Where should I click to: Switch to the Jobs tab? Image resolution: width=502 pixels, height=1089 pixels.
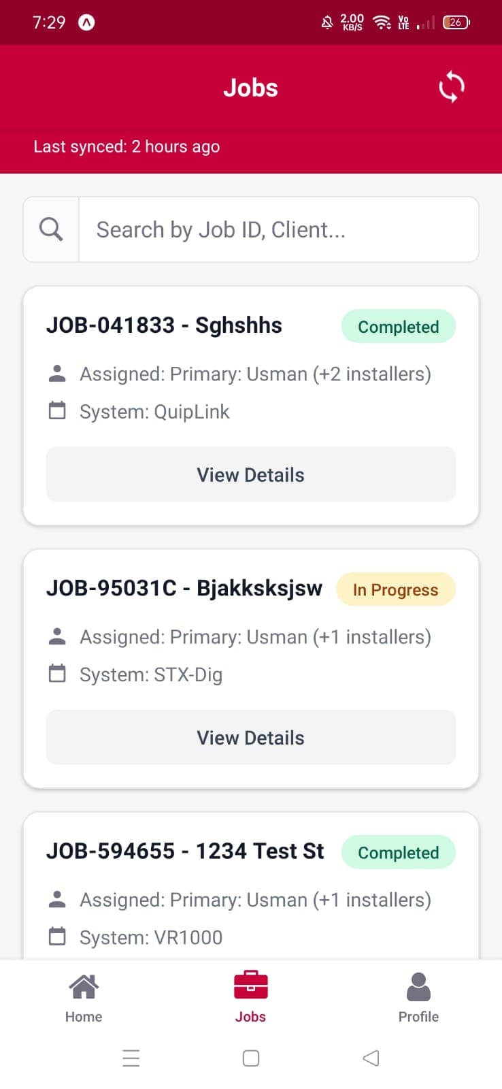click(250, 996)
